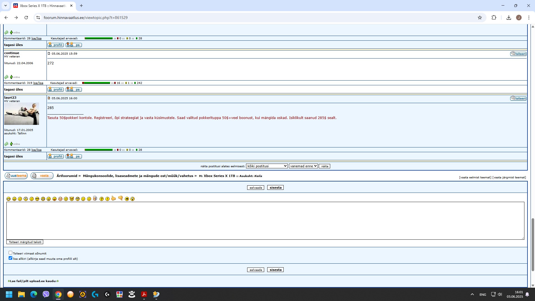Insert the lightbulb idea emoticon
Viewport: 535px width, 301px height.
click(132, 199)
